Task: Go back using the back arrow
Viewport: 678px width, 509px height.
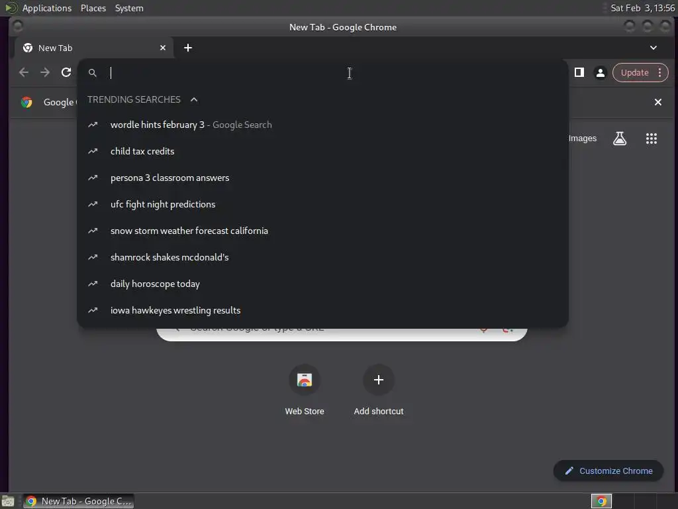Action: (x=24, y=72)
